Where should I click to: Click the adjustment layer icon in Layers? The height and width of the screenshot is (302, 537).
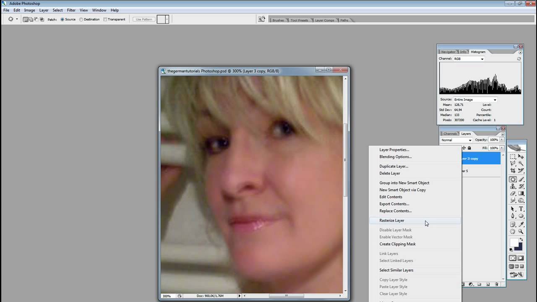tap(471, 284)
